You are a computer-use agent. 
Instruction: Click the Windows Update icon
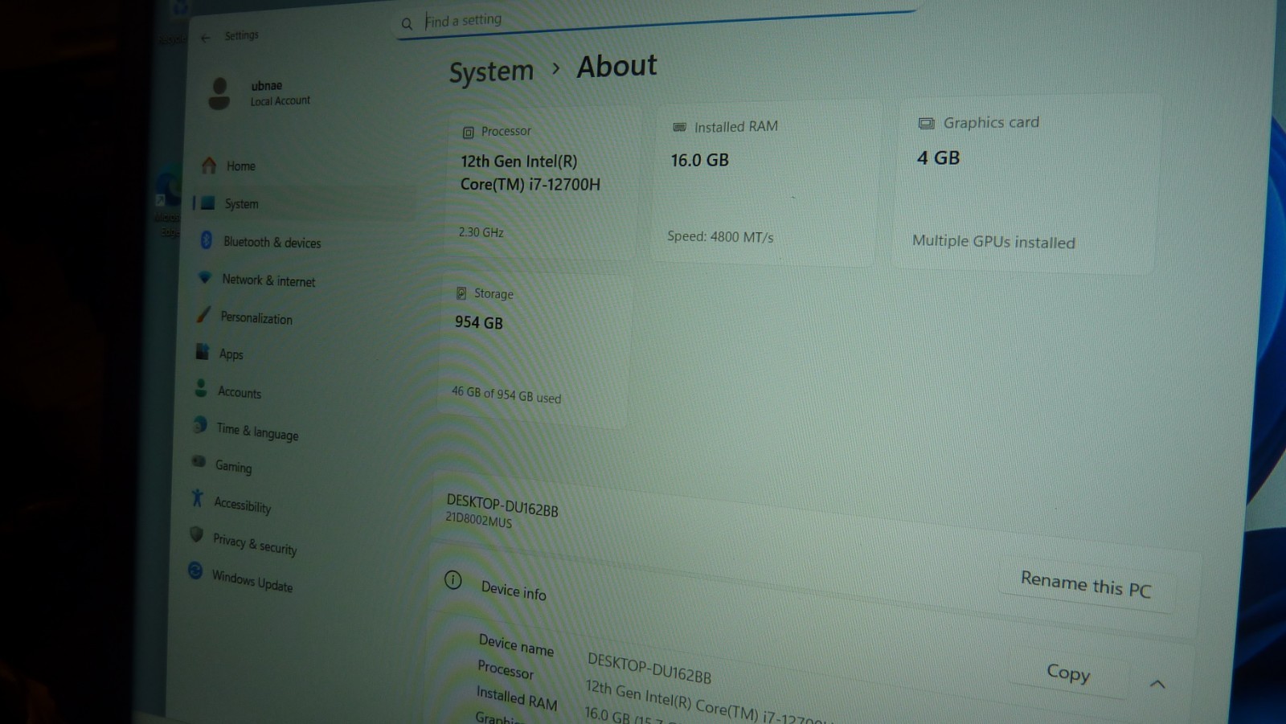point(195,571)
